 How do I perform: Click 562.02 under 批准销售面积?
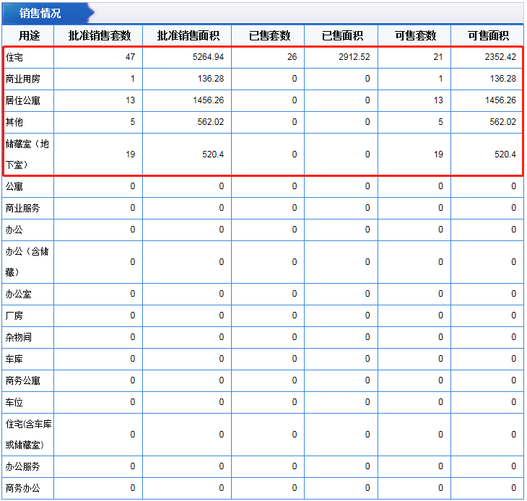click(210, 121)
